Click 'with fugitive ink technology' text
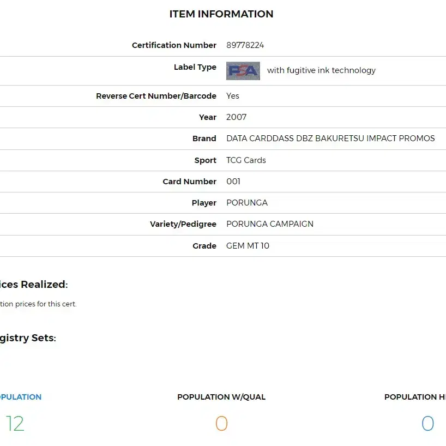 point(321,70)
